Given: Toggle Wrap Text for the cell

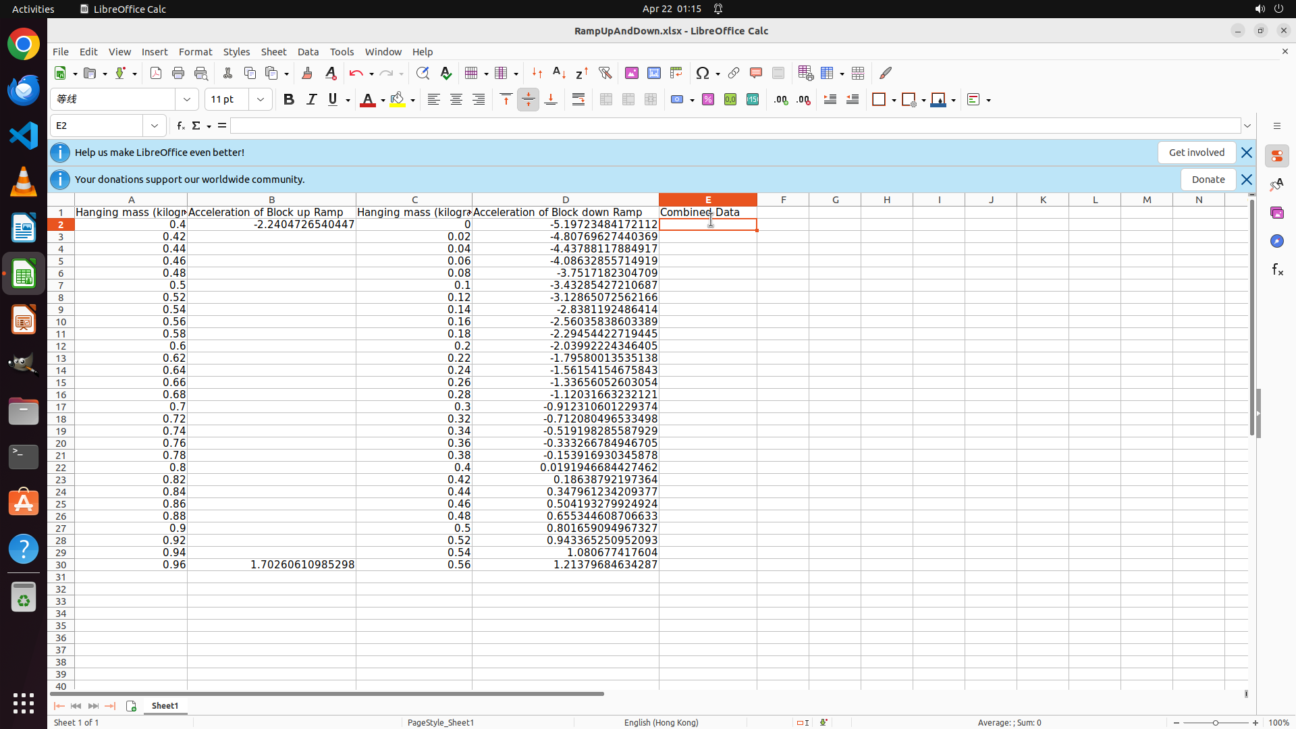Looking at the screenshot, I should pos(578,100).
